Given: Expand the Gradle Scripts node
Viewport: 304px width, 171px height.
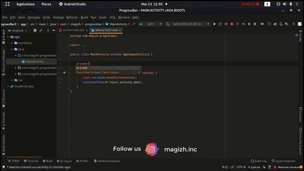Looking at the screenshot, I should pos(8,86).
